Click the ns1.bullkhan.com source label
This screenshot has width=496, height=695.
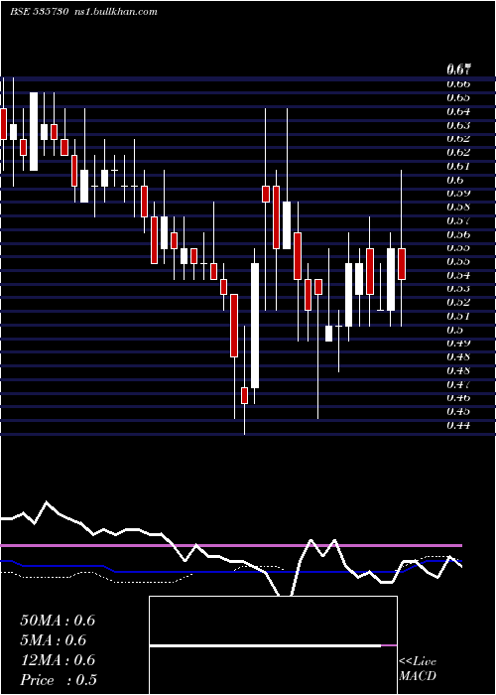115,12
